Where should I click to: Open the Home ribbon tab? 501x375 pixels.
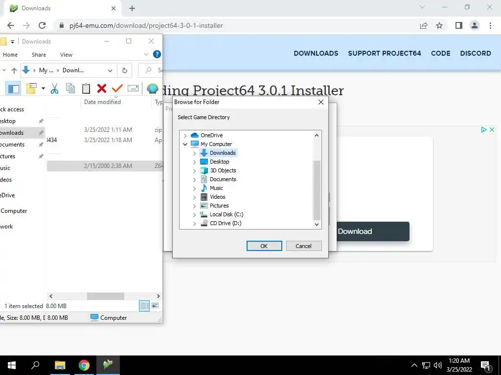point(10,55)
